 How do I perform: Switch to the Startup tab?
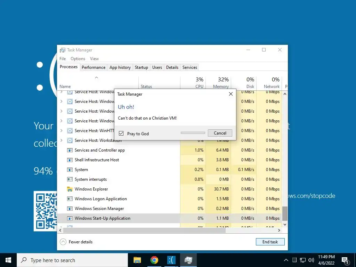click(x=141, y=67)
